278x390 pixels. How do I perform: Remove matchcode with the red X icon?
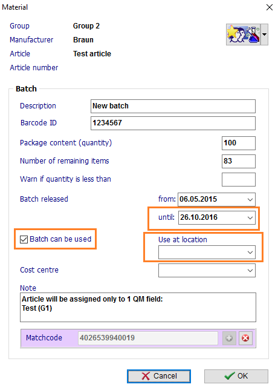pos(245,338)
